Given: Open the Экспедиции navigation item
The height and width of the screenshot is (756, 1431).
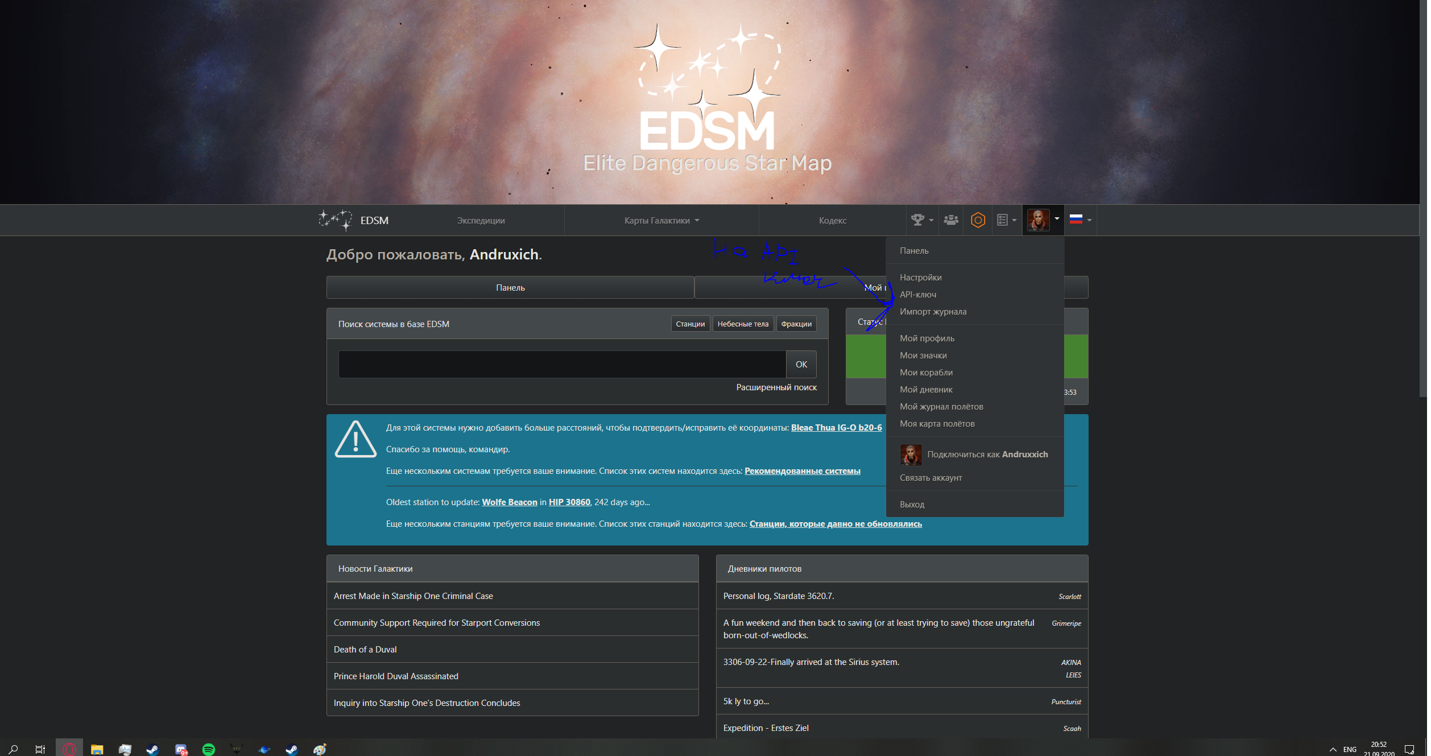Looking at the screenshot, I should pos(481,220).
